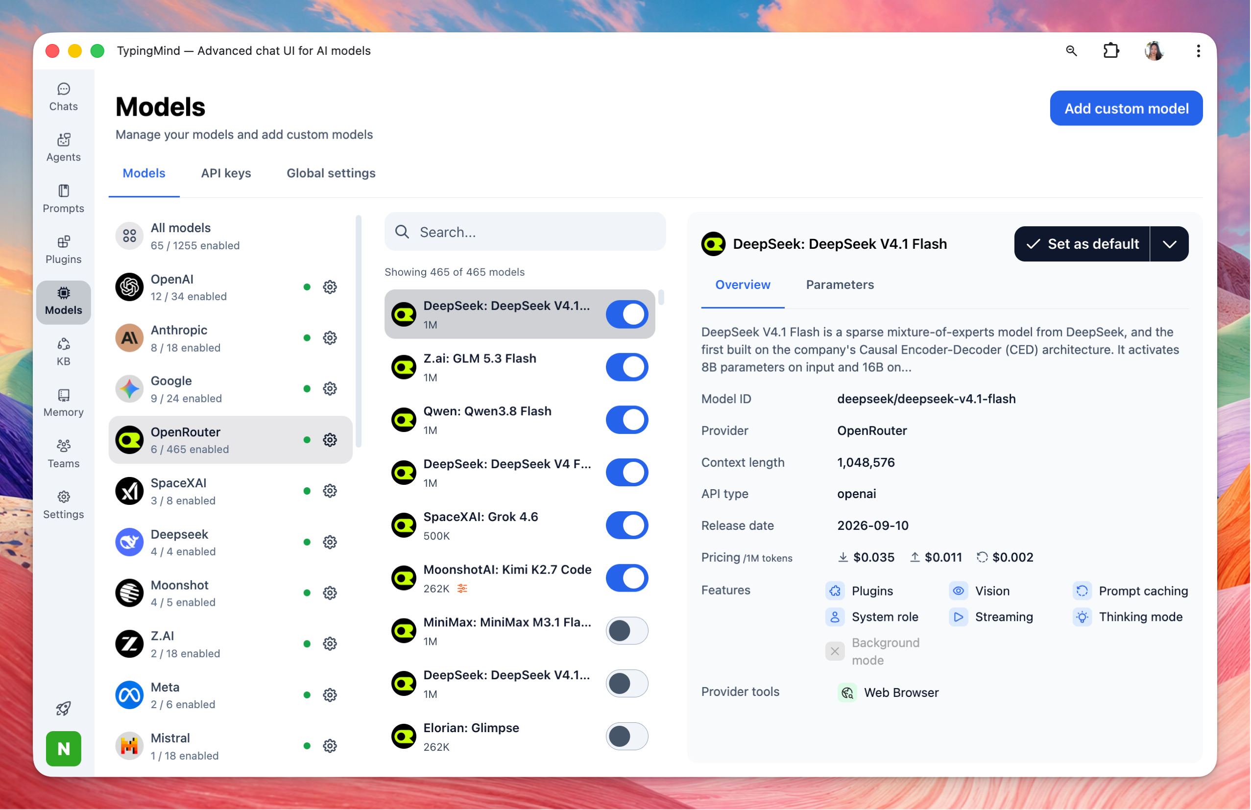Open Z.AI provider gear settings

(x=330, y=644)
